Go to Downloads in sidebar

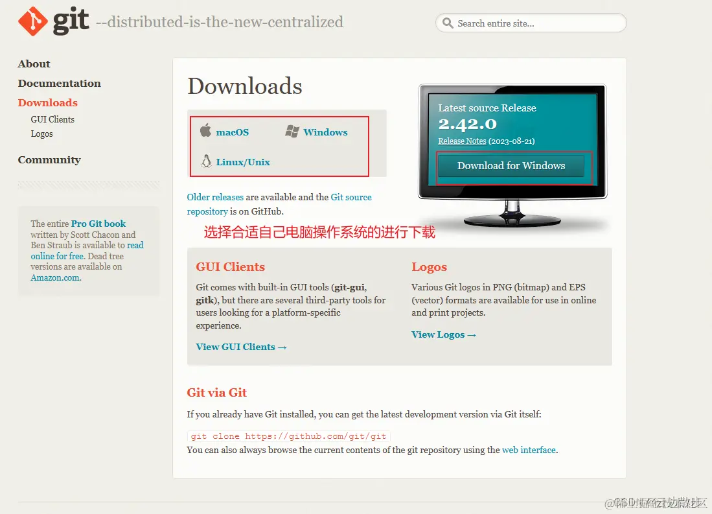pos(48,102)
